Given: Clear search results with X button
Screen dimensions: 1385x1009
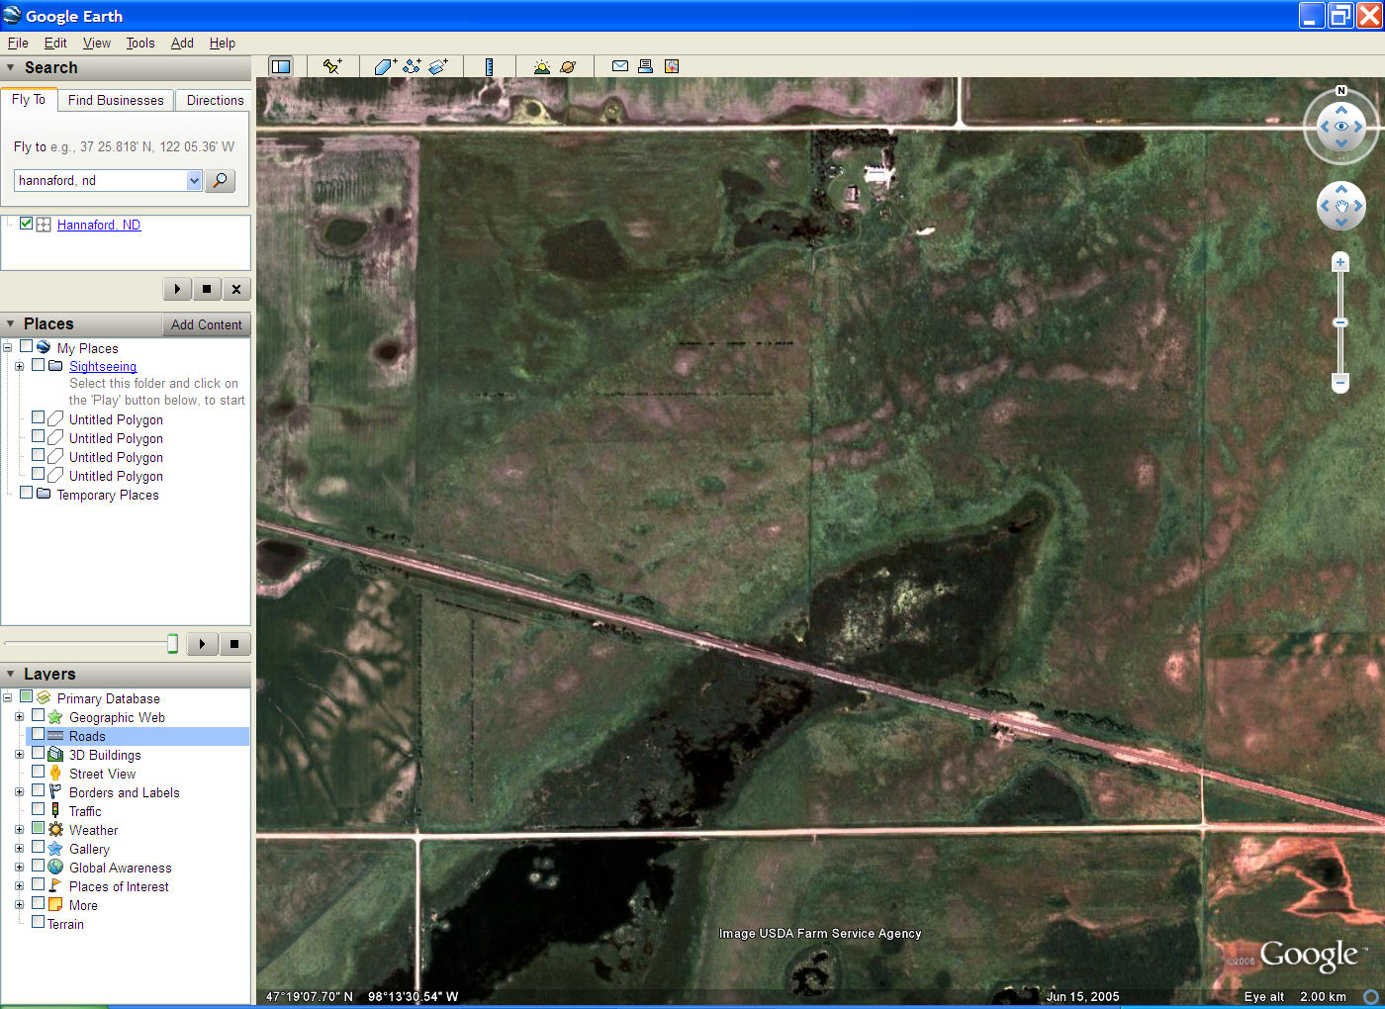Looking at the screenshot, I should (x=236, y=289).
